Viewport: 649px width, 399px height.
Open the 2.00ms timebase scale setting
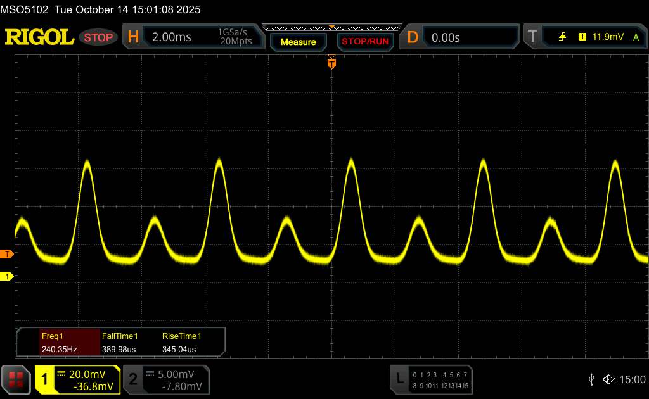click(x=172, y=37)
